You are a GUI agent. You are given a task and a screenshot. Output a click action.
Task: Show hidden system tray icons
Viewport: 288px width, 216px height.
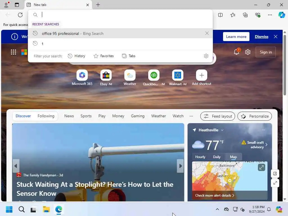[217, 209]
